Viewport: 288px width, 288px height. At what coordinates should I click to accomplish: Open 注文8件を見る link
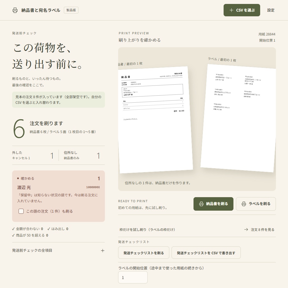pos(259,229)
